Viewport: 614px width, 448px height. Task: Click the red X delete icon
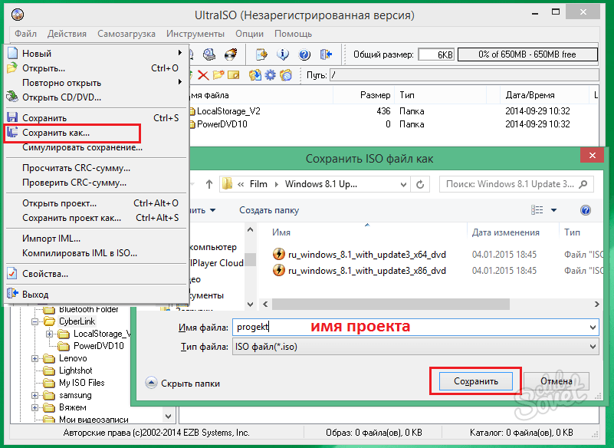click(203, 75)
